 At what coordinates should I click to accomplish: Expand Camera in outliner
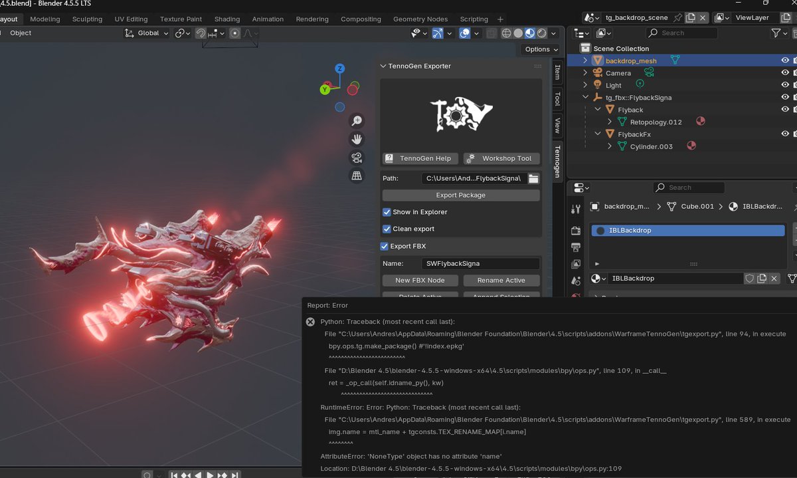coord(585,72)
